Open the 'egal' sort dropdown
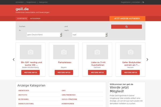 (90, 35)
